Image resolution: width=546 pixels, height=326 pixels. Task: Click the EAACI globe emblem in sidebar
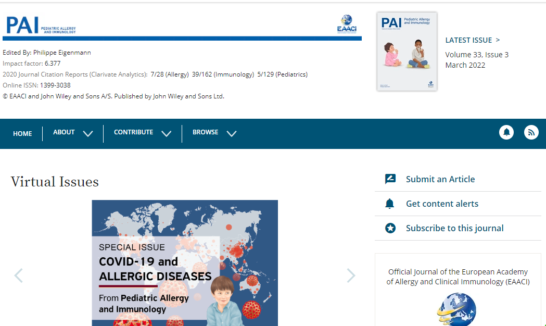(x=458, y=309)
